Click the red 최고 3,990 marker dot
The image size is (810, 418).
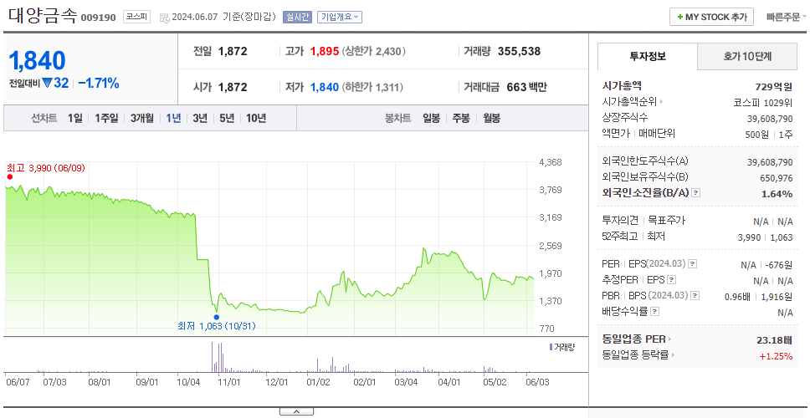[10, 177]
